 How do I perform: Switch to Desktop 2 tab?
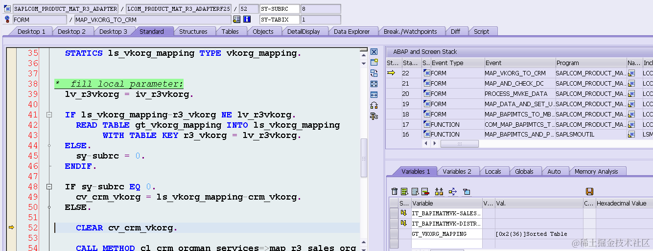[71, 31]
